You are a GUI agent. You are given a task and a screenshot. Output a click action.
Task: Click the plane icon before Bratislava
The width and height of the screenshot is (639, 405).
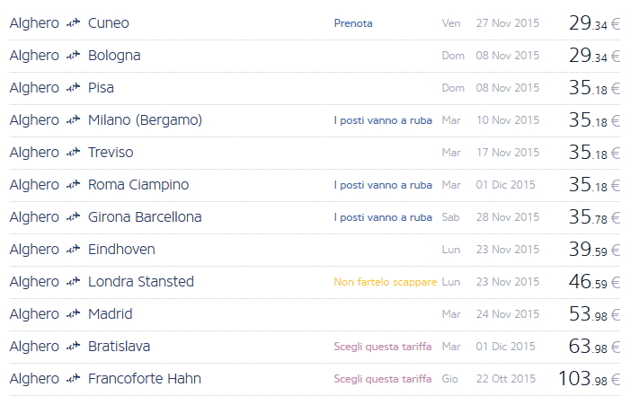coord(74,347)
